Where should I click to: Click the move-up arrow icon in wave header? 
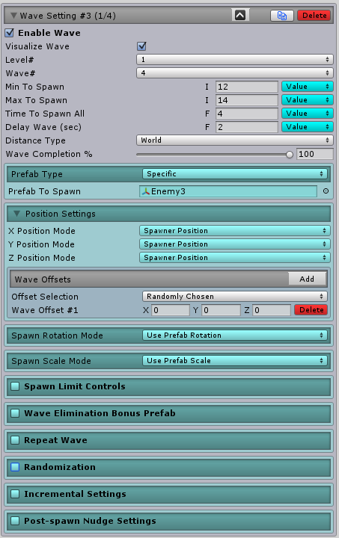click(x=240, y=16)
